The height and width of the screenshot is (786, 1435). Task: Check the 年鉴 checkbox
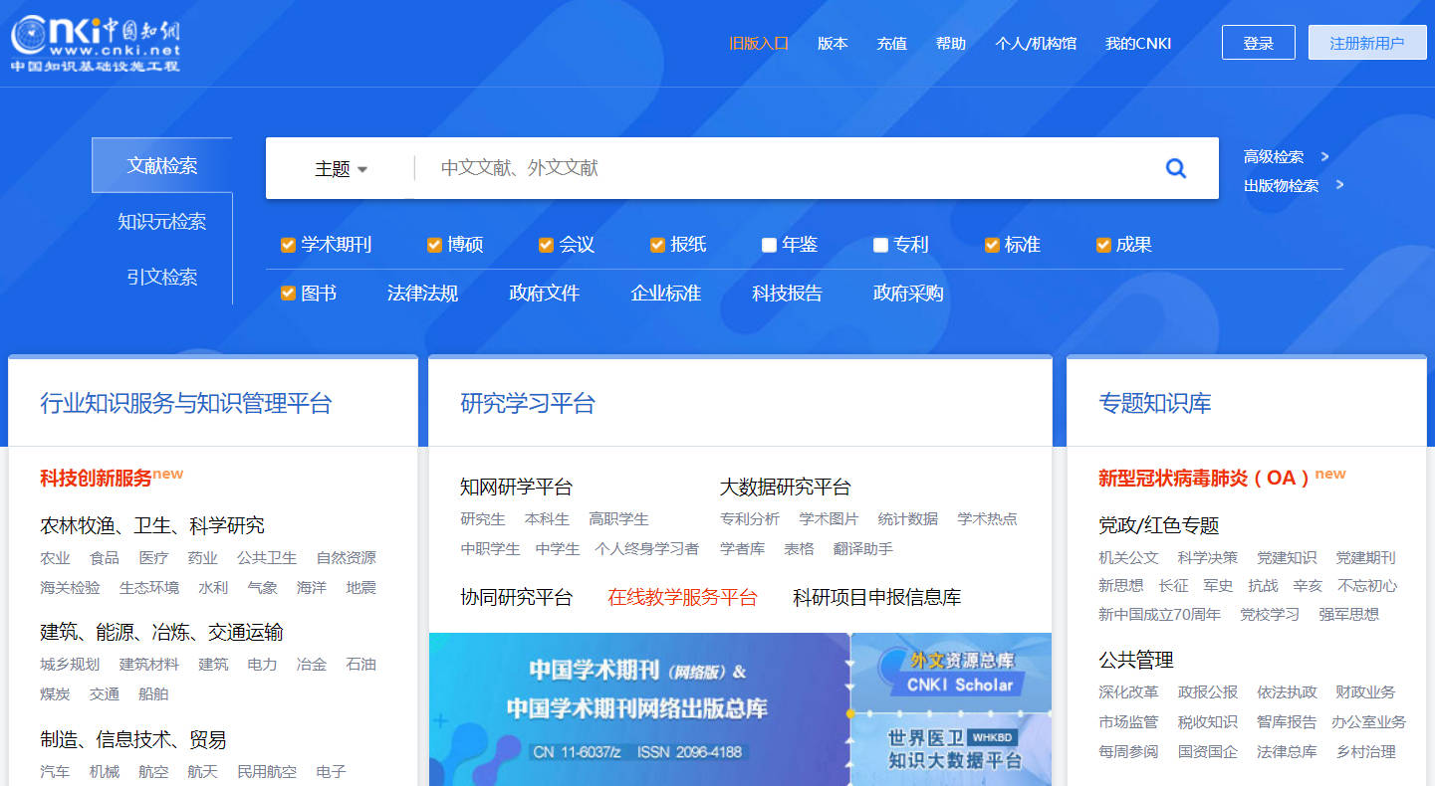tap(769, 245)
